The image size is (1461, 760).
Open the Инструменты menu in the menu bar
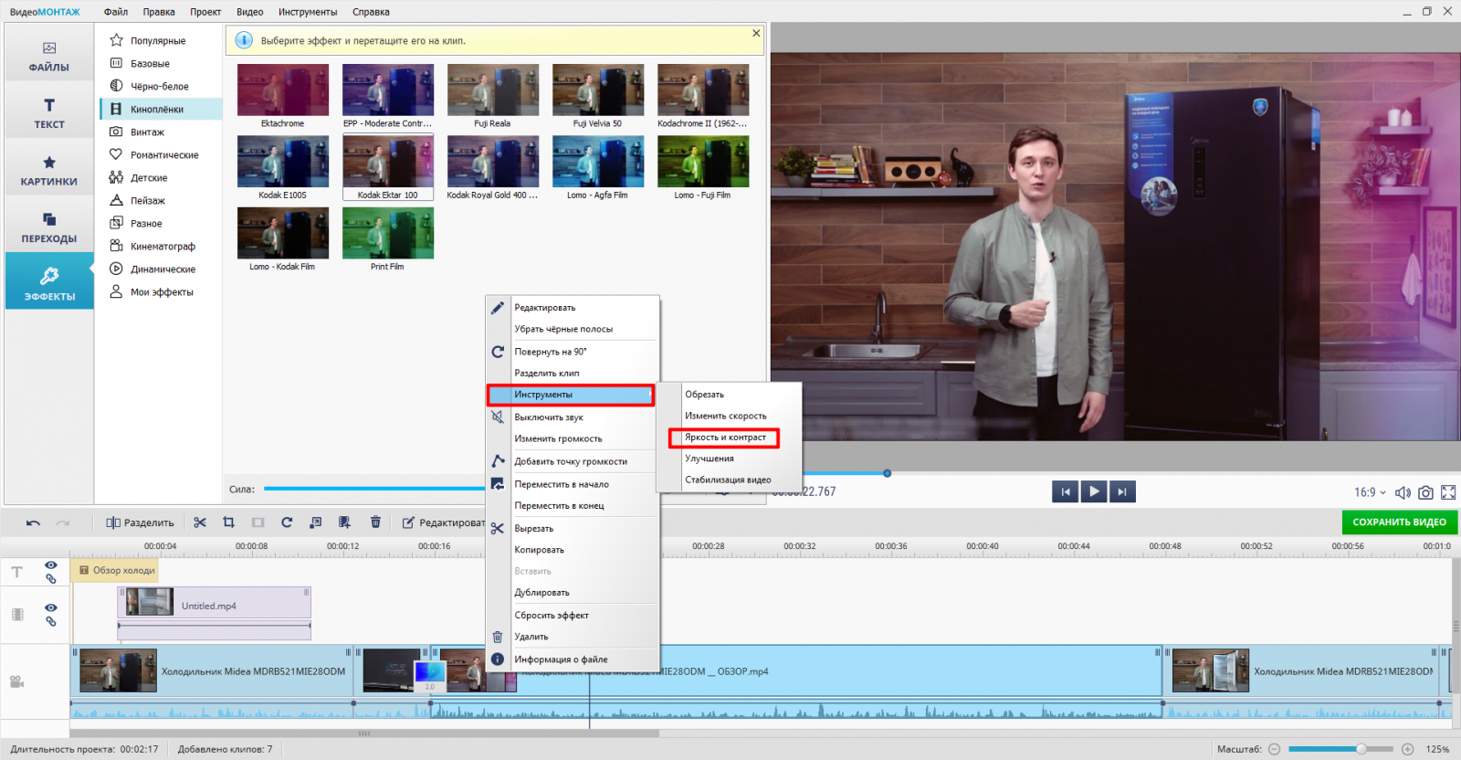tap(308, 12)
